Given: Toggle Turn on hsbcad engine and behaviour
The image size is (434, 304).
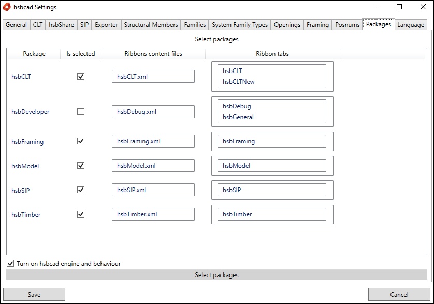Looking at the screenshot, I should (x=10, y=263).
